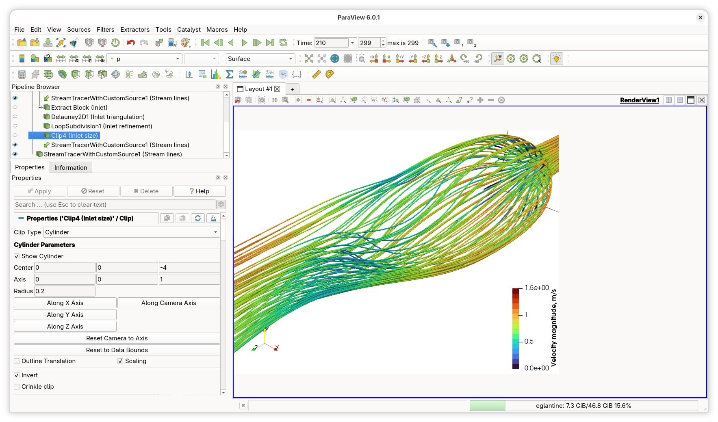
Task: Click the Play animation button
Action: coord(244,43)
